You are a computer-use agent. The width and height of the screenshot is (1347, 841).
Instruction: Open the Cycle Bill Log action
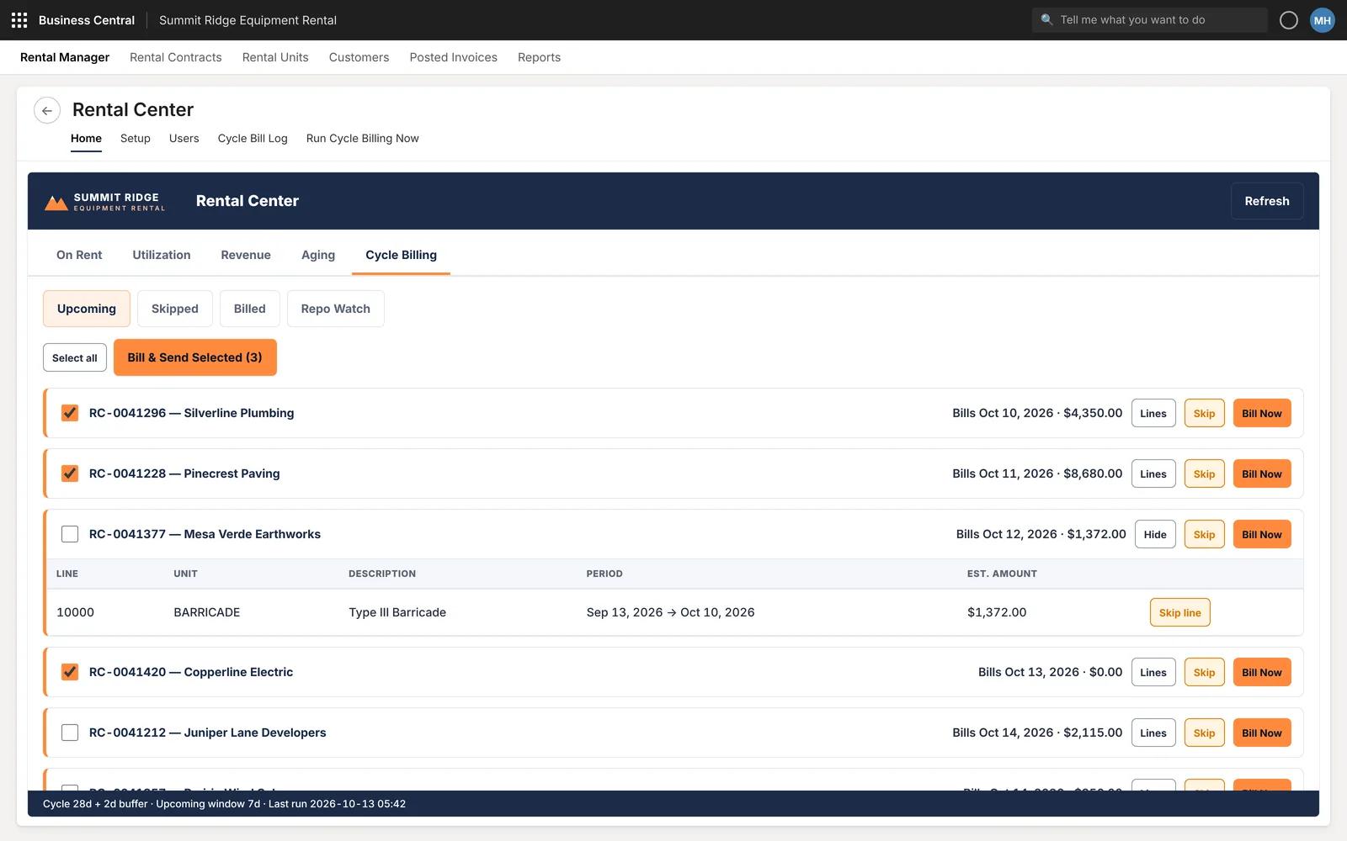[x=253, y=139]
